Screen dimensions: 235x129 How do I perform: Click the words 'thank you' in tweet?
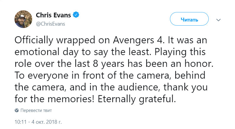click(x=185, y=87)
